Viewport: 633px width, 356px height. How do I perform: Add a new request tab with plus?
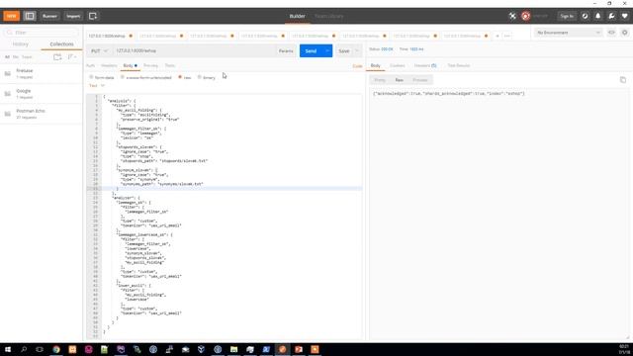497,36
